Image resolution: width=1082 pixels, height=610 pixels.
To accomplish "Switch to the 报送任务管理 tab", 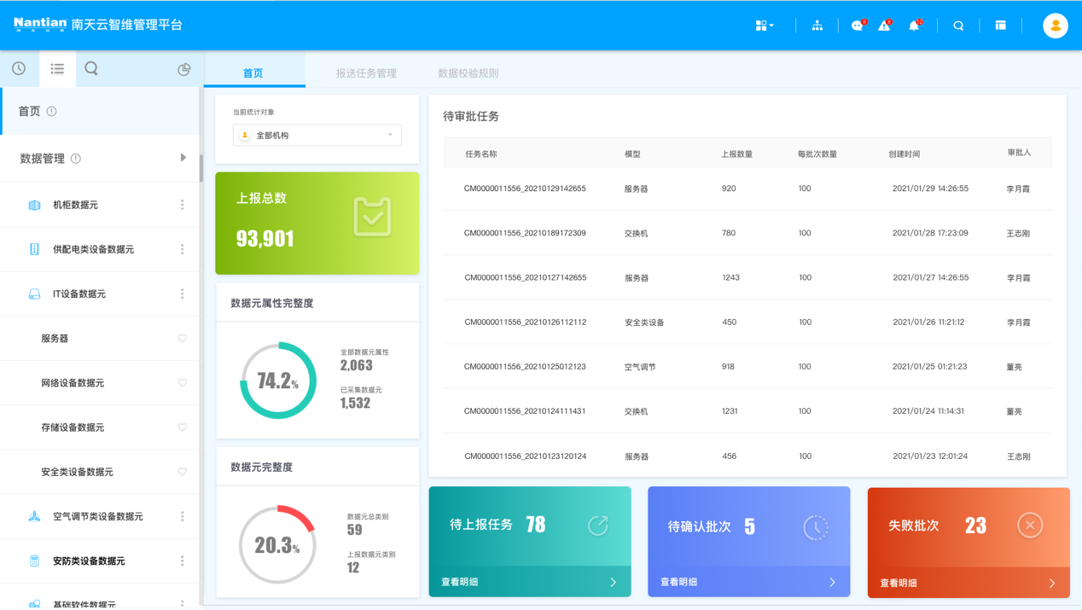I will click(366, 73).
